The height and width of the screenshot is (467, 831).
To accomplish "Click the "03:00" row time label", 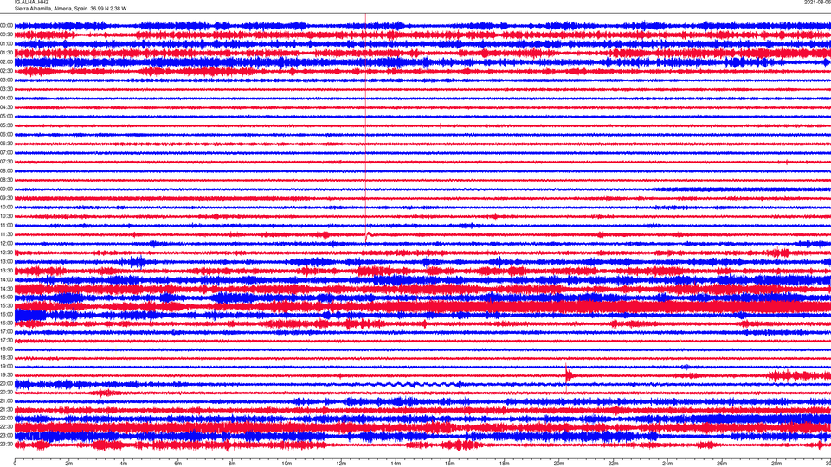I will pos(6,80).
